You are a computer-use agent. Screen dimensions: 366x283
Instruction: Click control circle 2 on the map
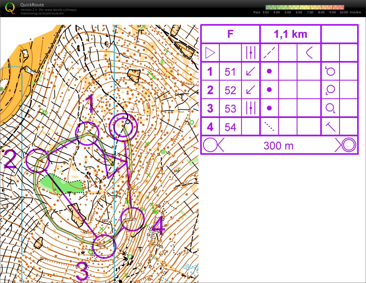pos(38,161)
